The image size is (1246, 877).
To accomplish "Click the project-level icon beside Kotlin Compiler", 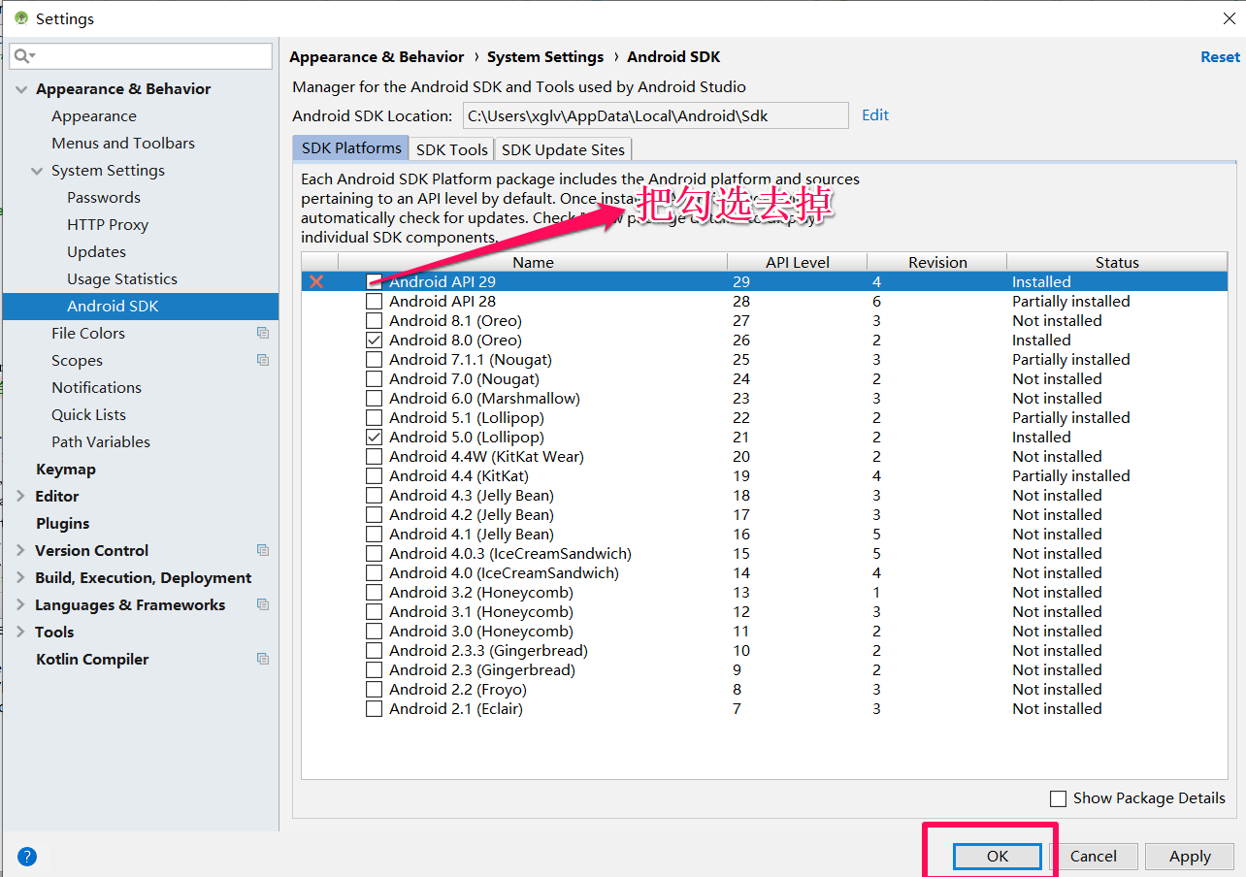I will click(262, 659).
